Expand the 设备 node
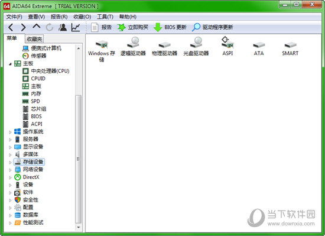 pyautogui.click(x=10, y=185)
